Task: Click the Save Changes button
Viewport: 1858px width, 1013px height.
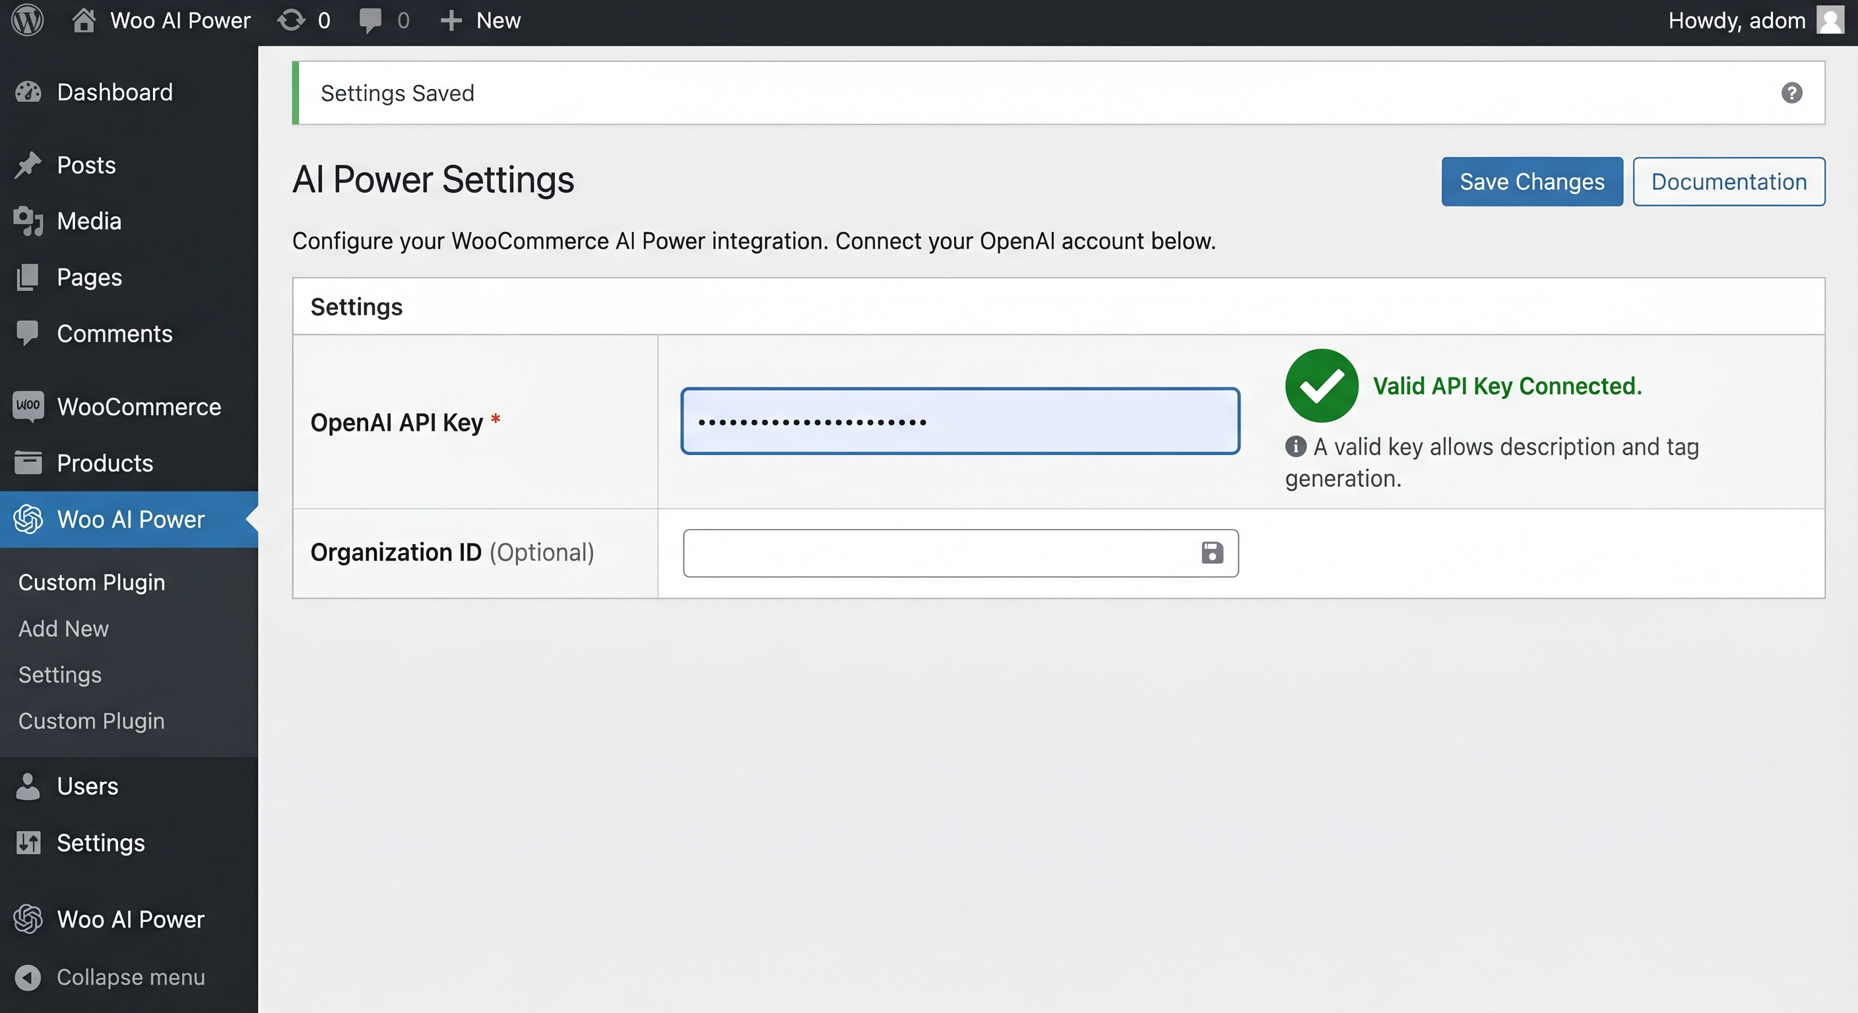Action: [1532, 181]
